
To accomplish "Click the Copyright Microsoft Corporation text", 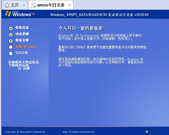I will [25, 132].
